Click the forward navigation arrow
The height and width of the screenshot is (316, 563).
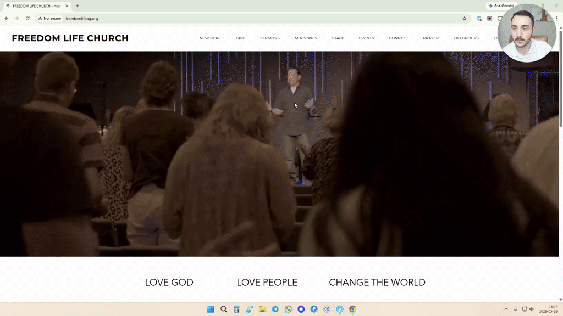point(17,18)
